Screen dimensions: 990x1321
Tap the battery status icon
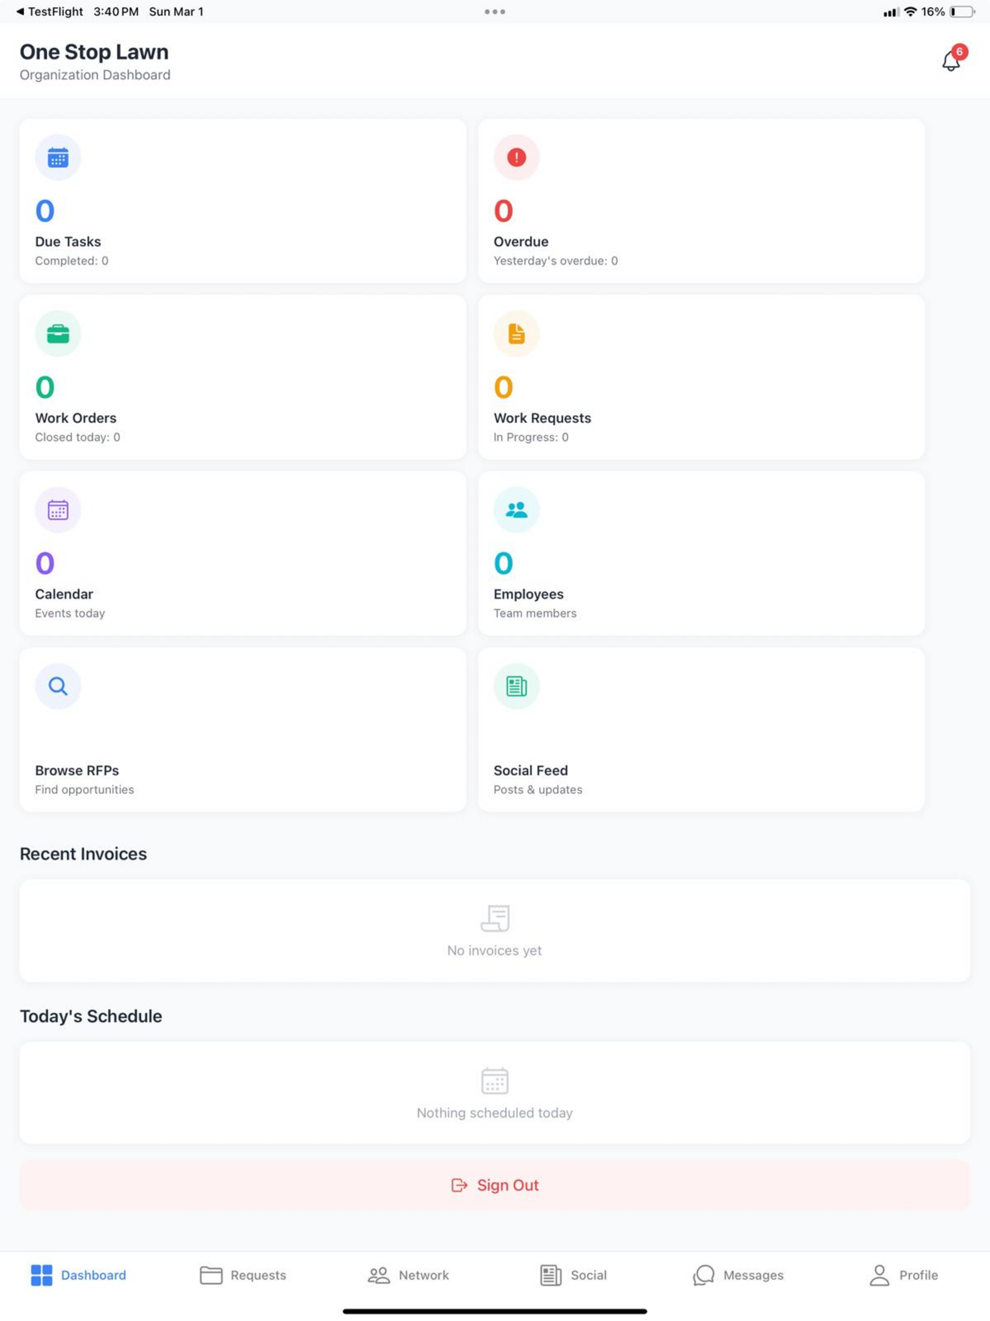962,11
